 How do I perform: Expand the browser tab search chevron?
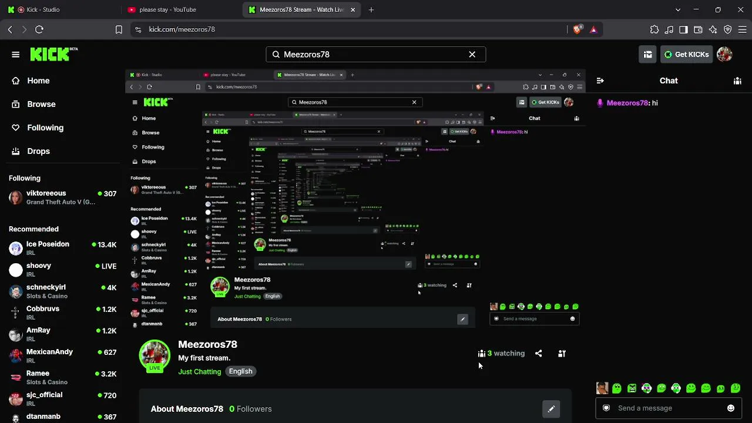678,10
